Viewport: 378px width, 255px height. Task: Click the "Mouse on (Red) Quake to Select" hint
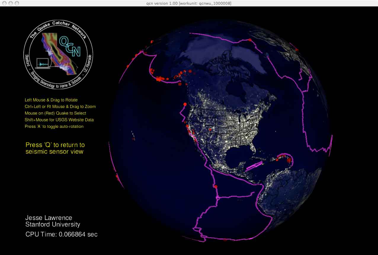55,113
